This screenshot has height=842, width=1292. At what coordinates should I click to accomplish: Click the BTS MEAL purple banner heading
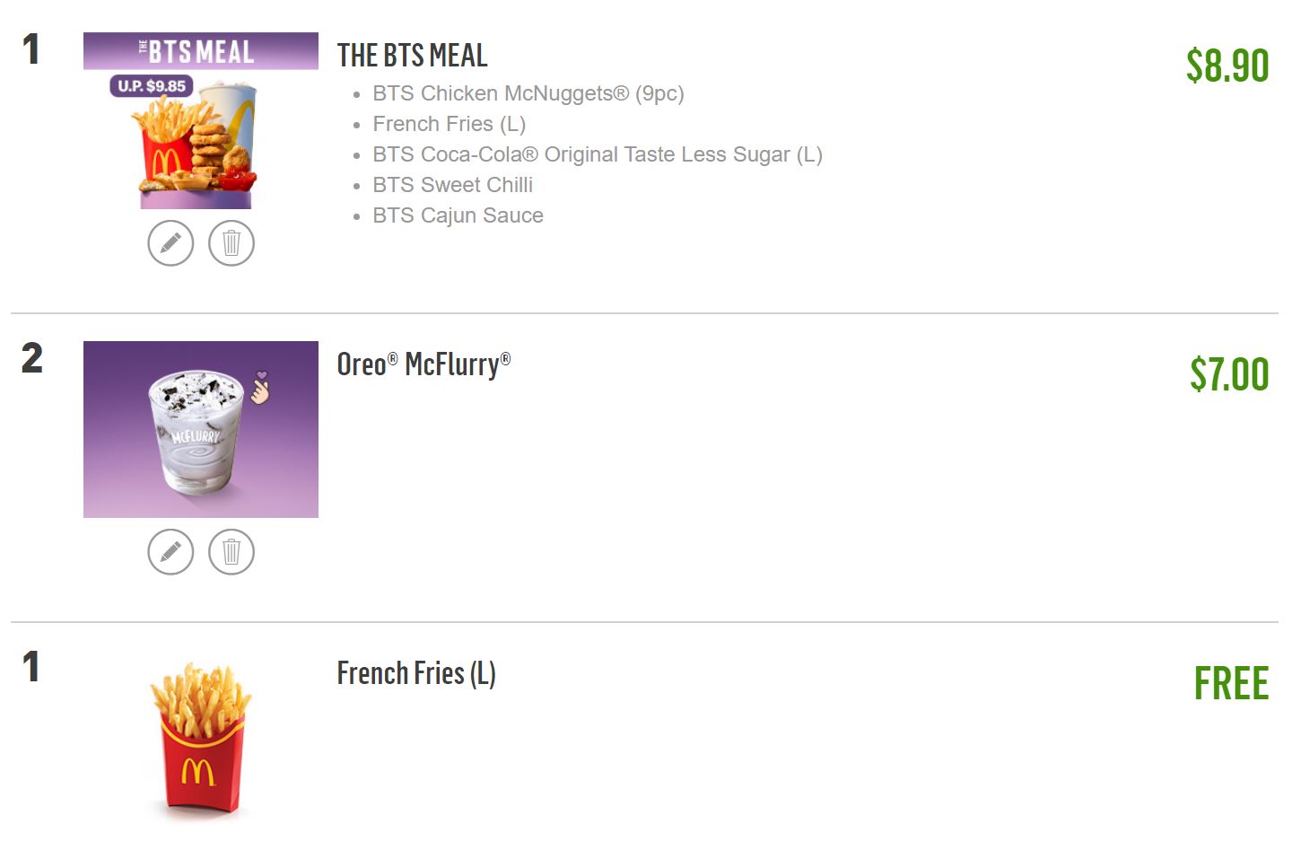click(201, 51)
